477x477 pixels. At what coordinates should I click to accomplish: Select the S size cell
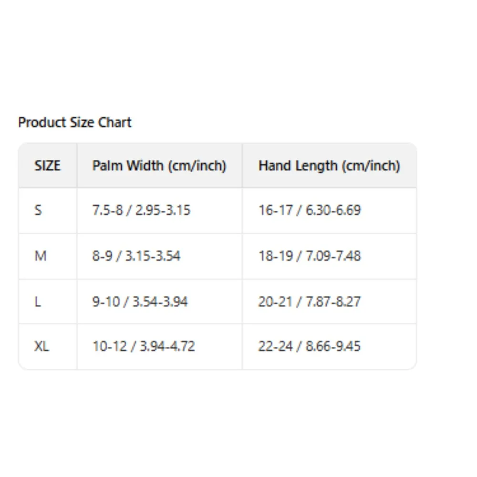click(x=38, y=210)
